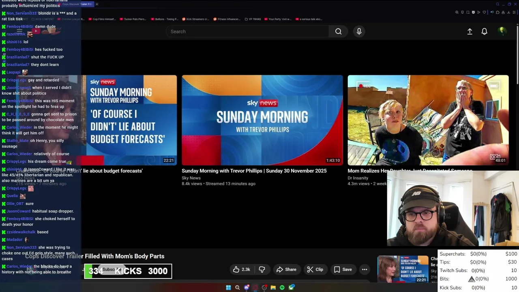Image resolution: width=519 pixels, height=292 pixels.
Task: Click chat username brazilianlad7 'they dont learn'
Action: tap(18, 64)
